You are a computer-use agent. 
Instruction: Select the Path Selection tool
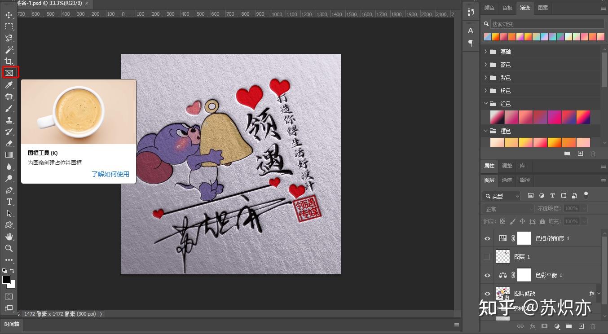tap(9, 213)
